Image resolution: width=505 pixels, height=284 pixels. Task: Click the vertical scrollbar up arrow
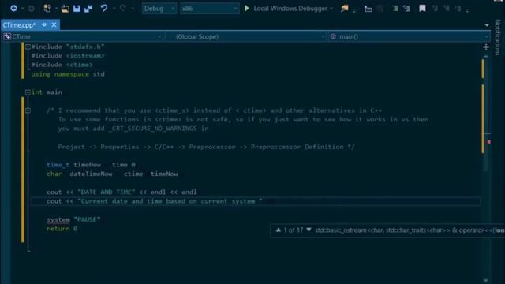[486, 56]
